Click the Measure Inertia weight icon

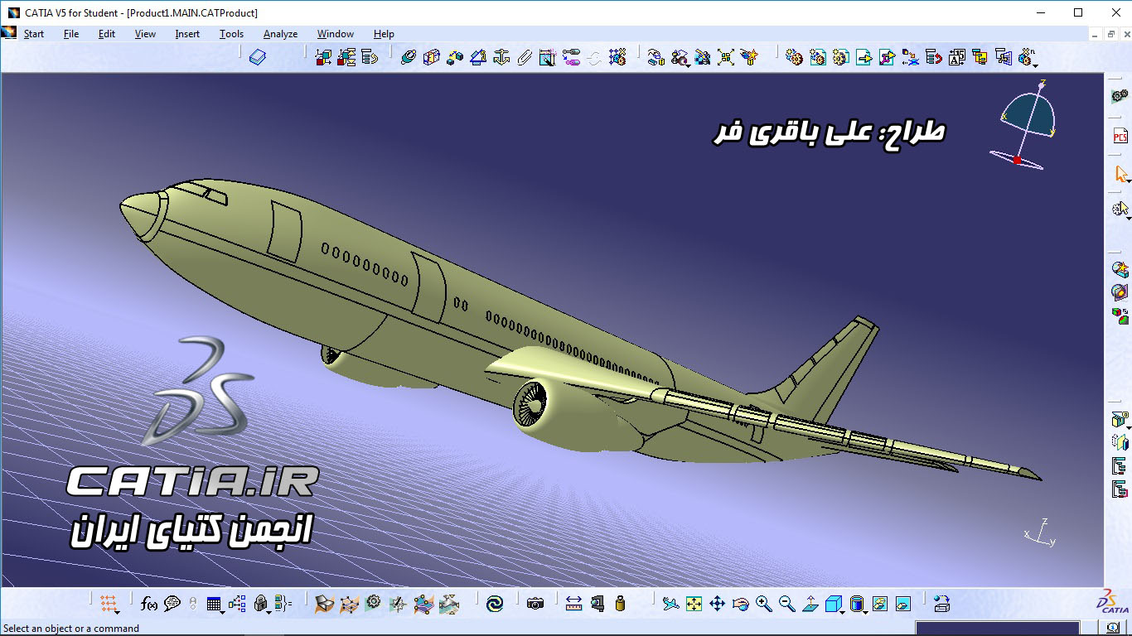pos(620,604)
